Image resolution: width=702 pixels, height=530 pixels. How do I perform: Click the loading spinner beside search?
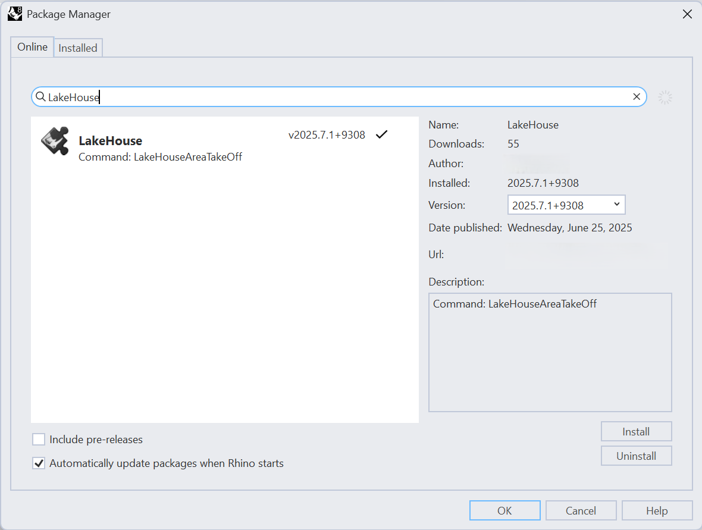tap(665, 97)
